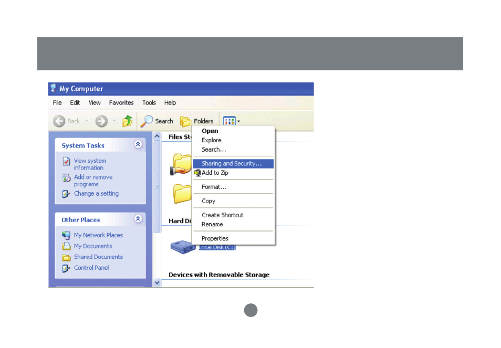Open the View menu
The image size is (501, 348).
coord(95,103)
